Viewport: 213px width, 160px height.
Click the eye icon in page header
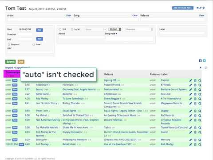(x=197, y=8)
